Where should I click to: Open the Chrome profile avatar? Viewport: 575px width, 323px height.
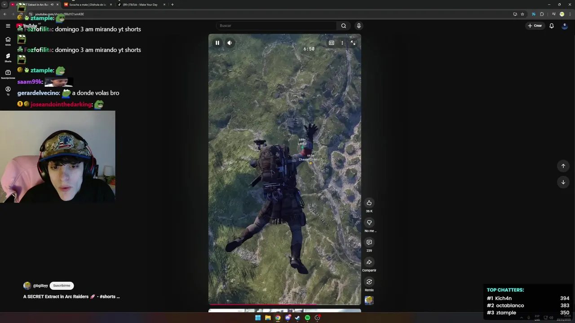pyautogui.click(x=562, y=14)
